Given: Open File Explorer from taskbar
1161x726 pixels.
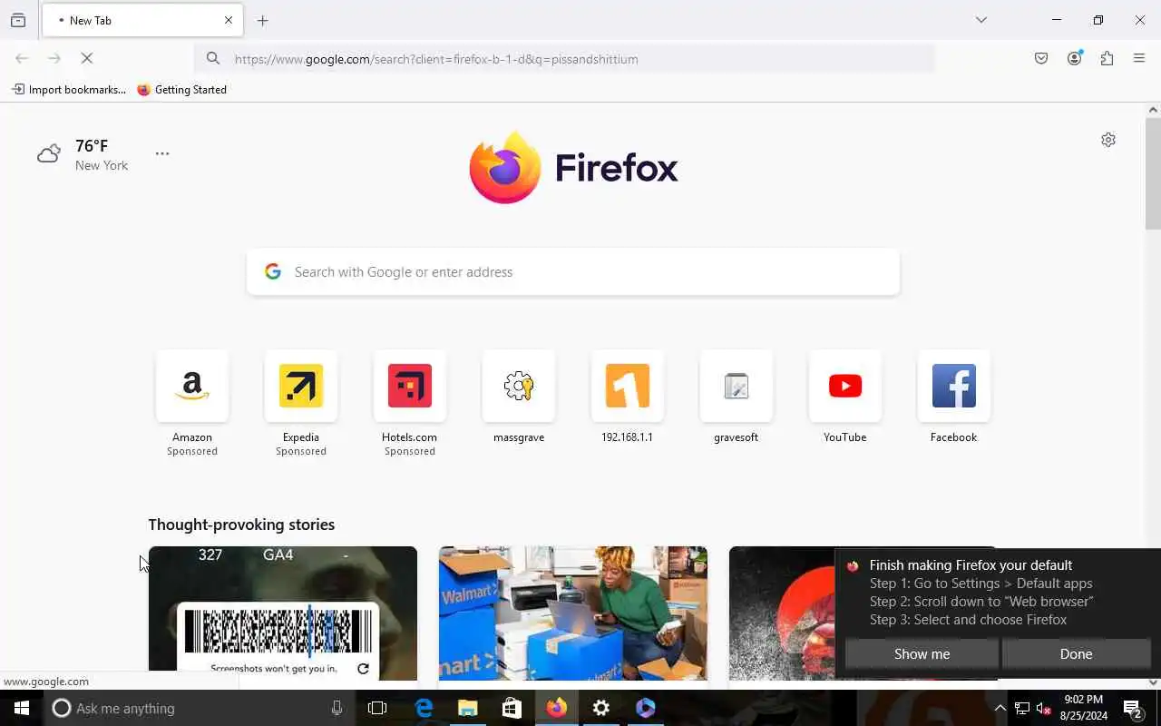Looking at the screenshot, I should [x=468, y=708].
